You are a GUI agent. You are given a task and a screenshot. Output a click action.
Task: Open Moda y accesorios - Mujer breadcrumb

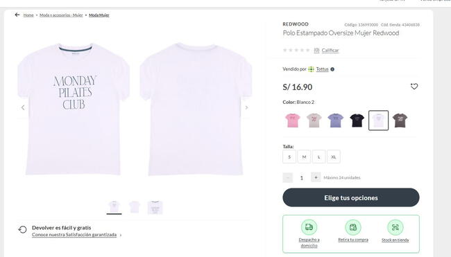point(61,15)
